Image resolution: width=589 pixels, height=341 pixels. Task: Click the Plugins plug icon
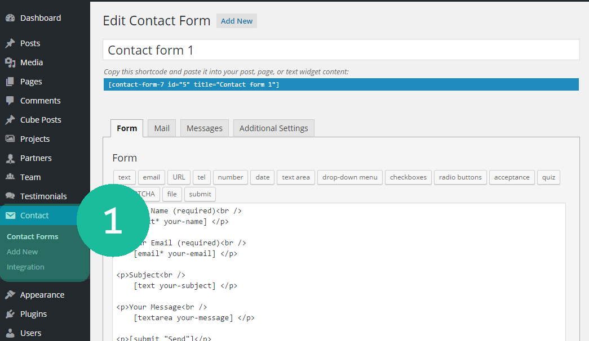tap(10, 314)
